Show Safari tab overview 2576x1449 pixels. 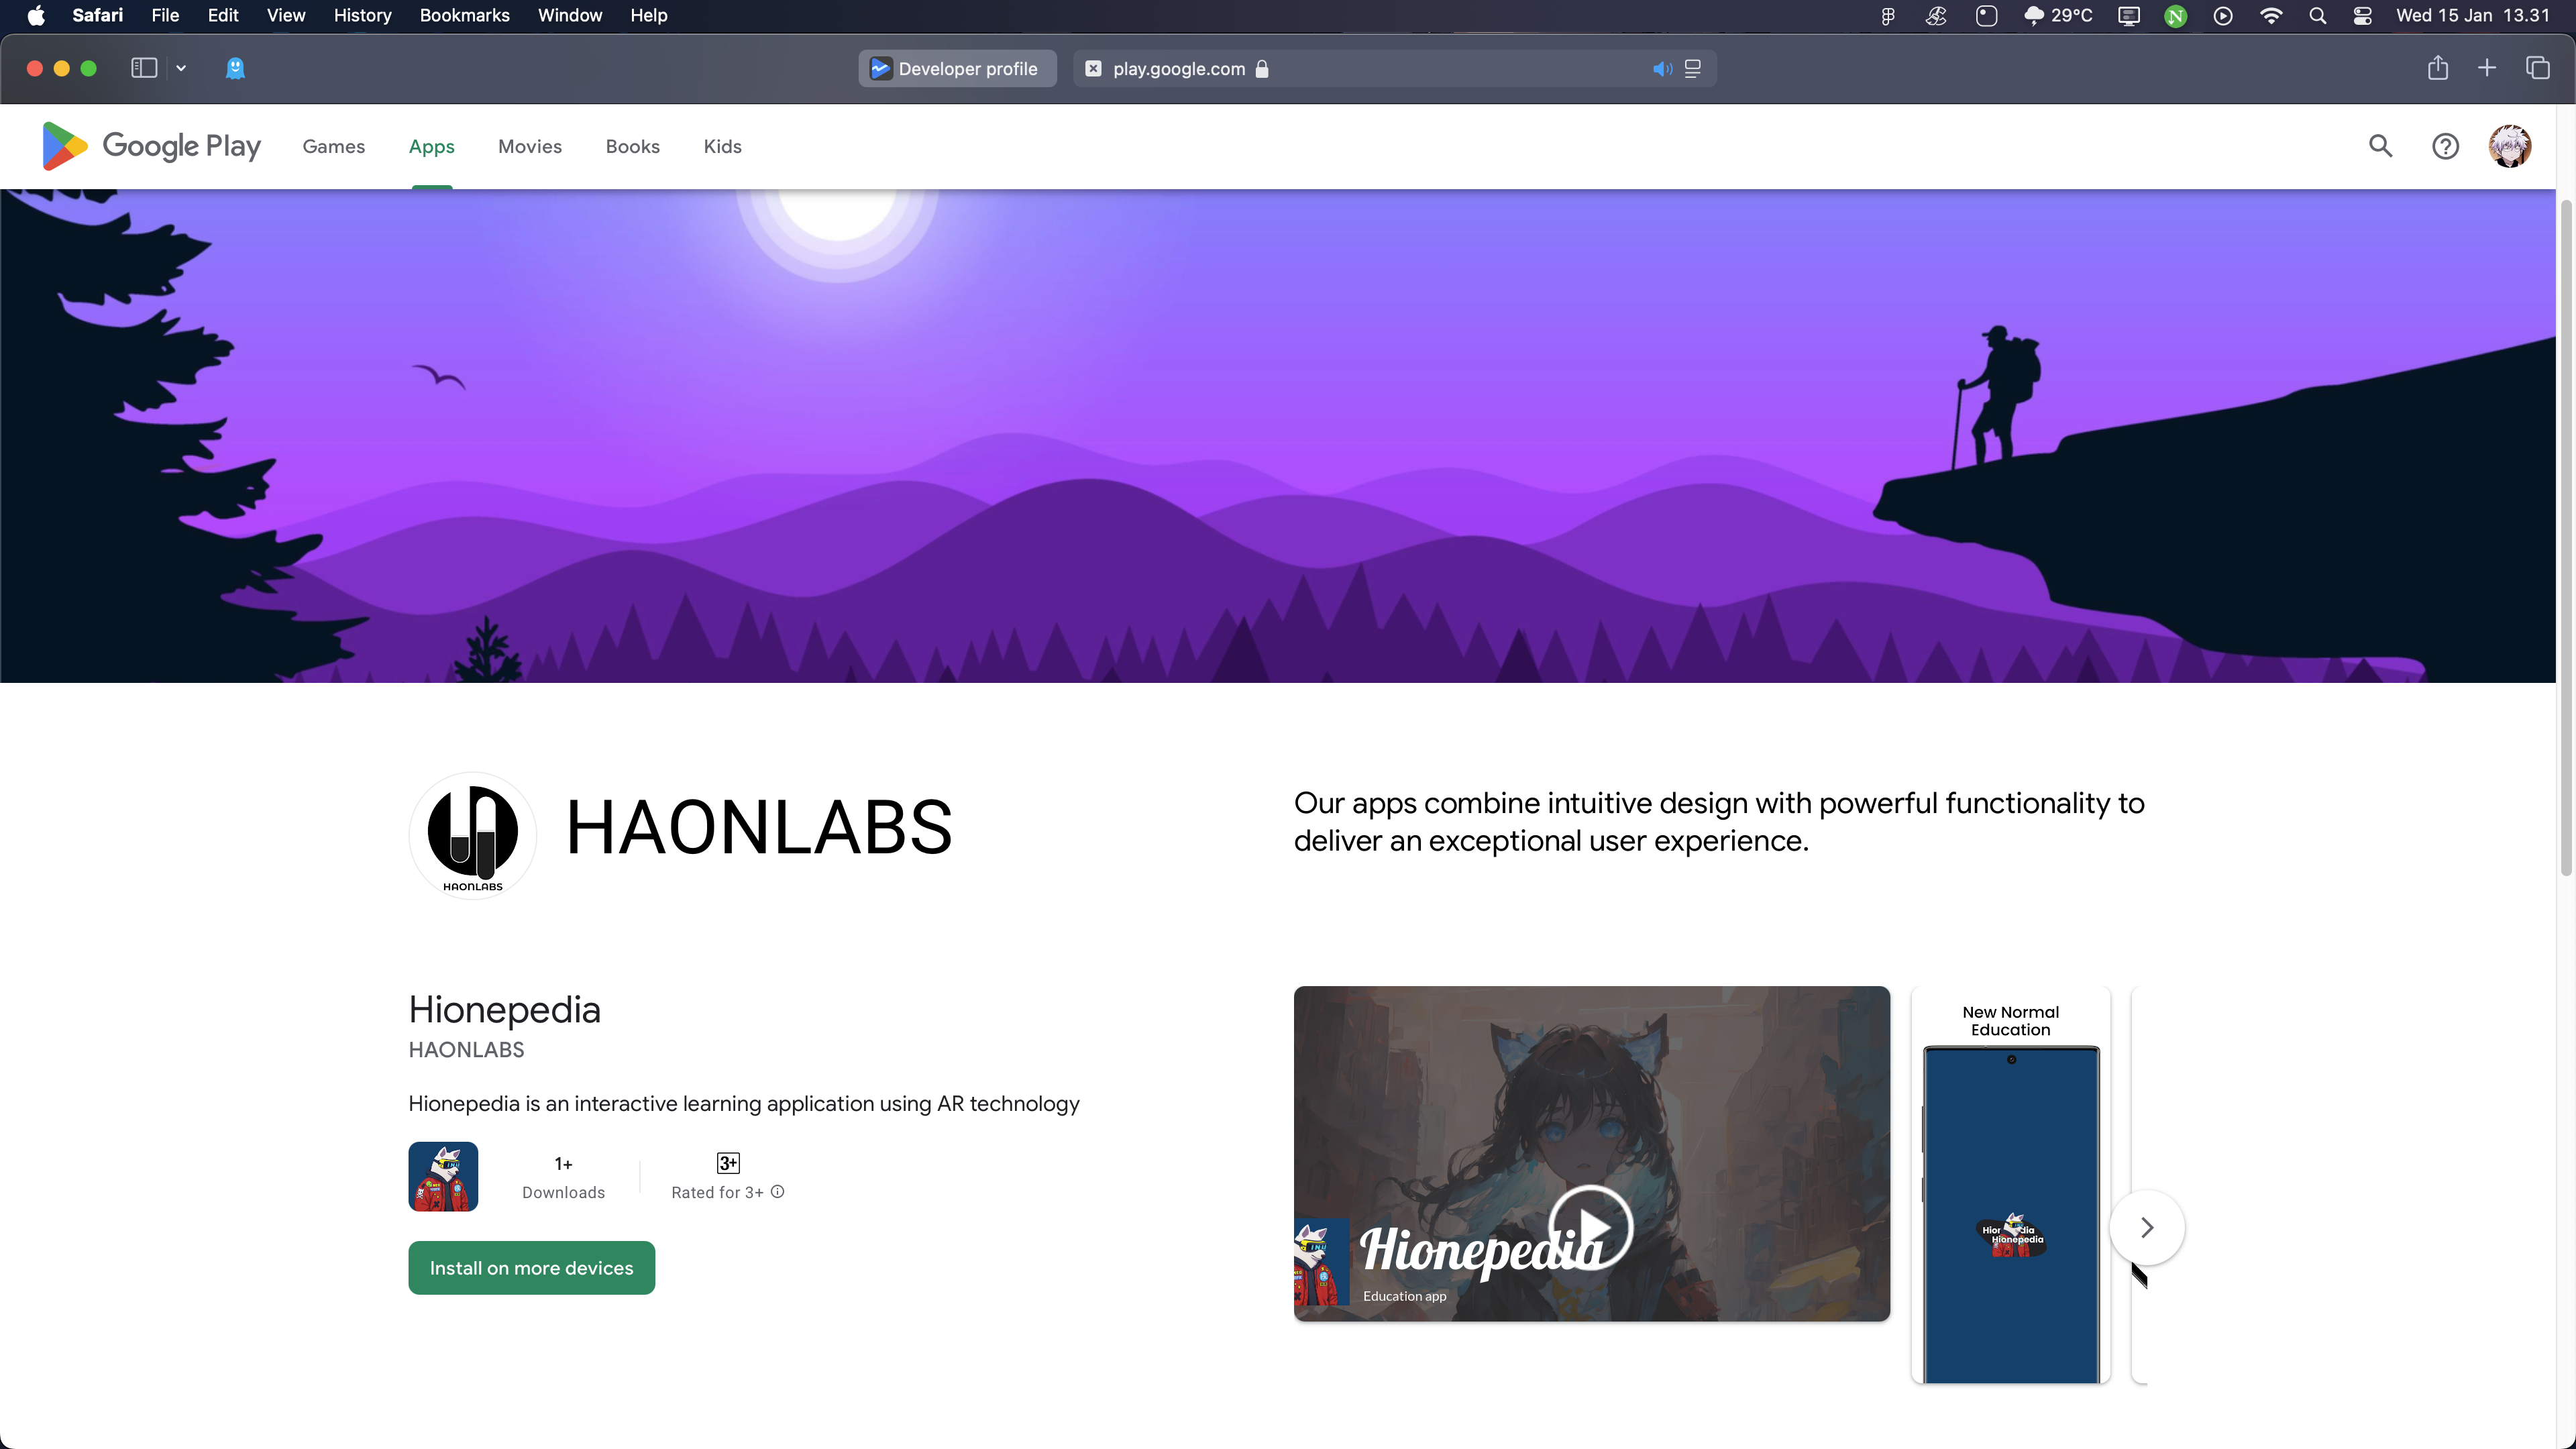click(x=2538, y=68)
